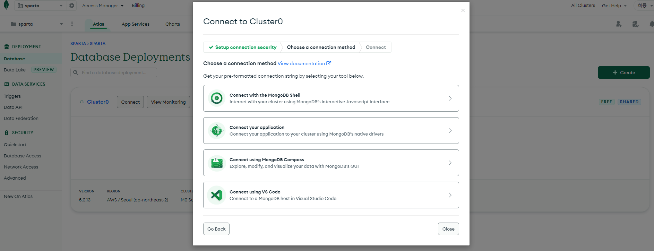The image size is (654, 251).
Task: Click the notifications bell icon
Action: [651, 24]
